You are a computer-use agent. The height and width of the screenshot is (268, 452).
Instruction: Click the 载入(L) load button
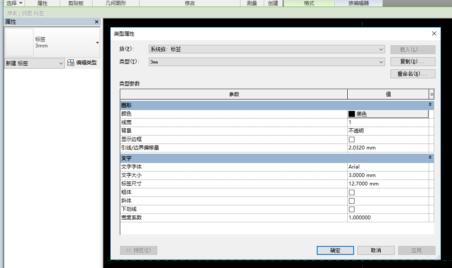(x=413, y=50)
